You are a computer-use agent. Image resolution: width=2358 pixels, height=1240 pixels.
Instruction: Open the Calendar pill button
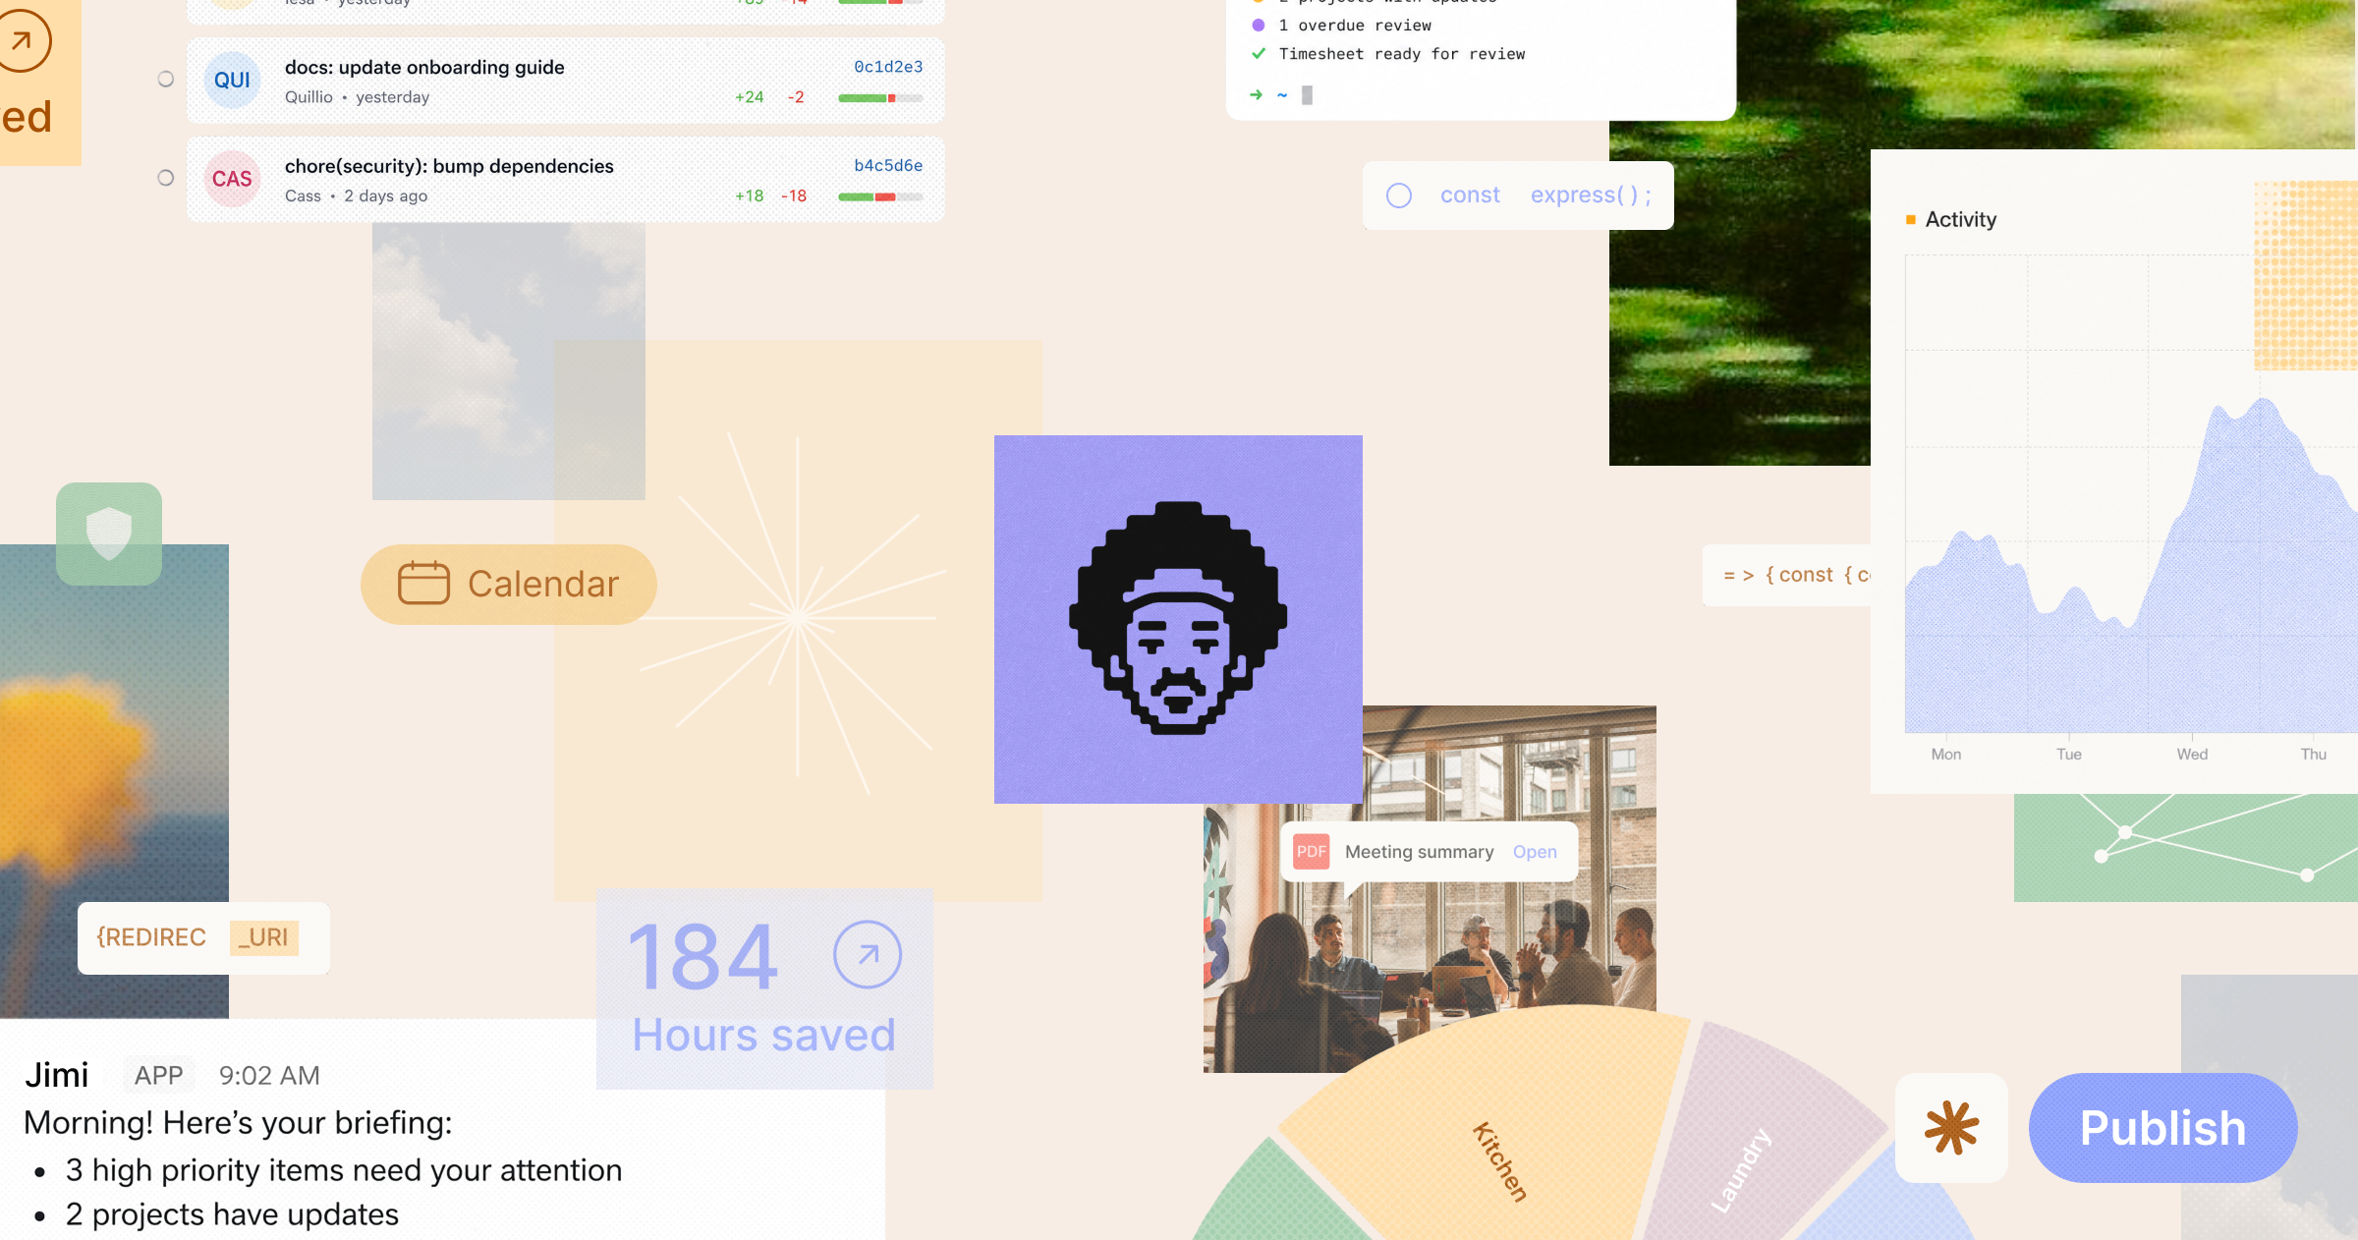pyautogui.click(x=509, y=585)
